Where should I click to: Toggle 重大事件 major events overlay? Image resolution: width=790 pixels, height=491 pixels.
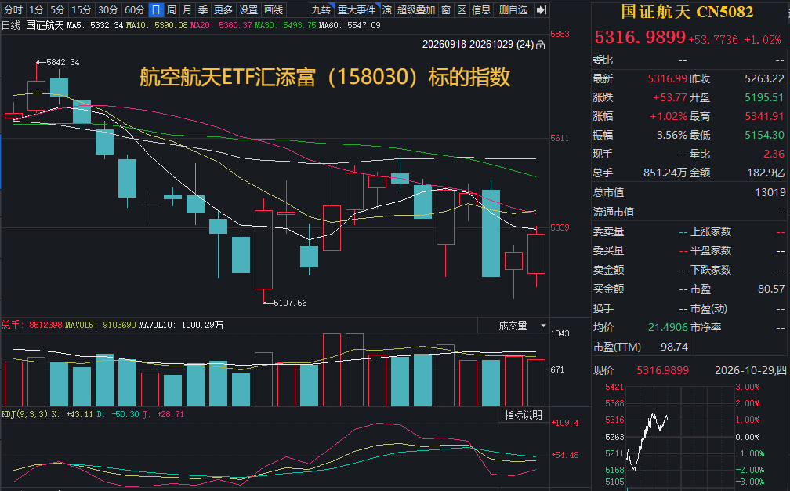pos(357,10)
